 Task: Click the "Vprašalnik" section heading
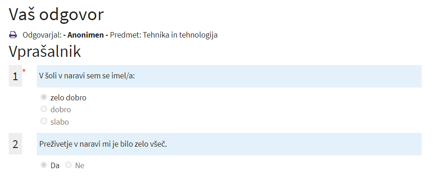pyautogui.click(x=45, y=51)
